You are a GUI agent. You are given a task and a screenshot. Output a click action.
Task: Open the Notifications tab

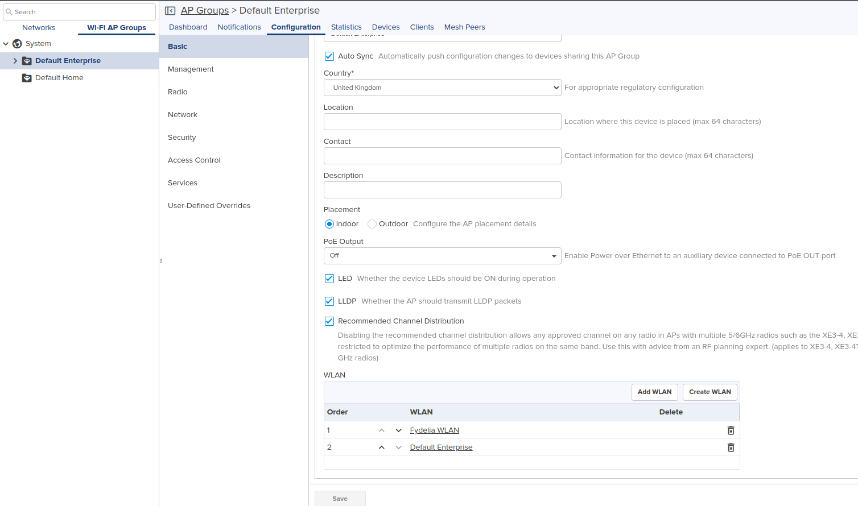[x=239, y=27]
